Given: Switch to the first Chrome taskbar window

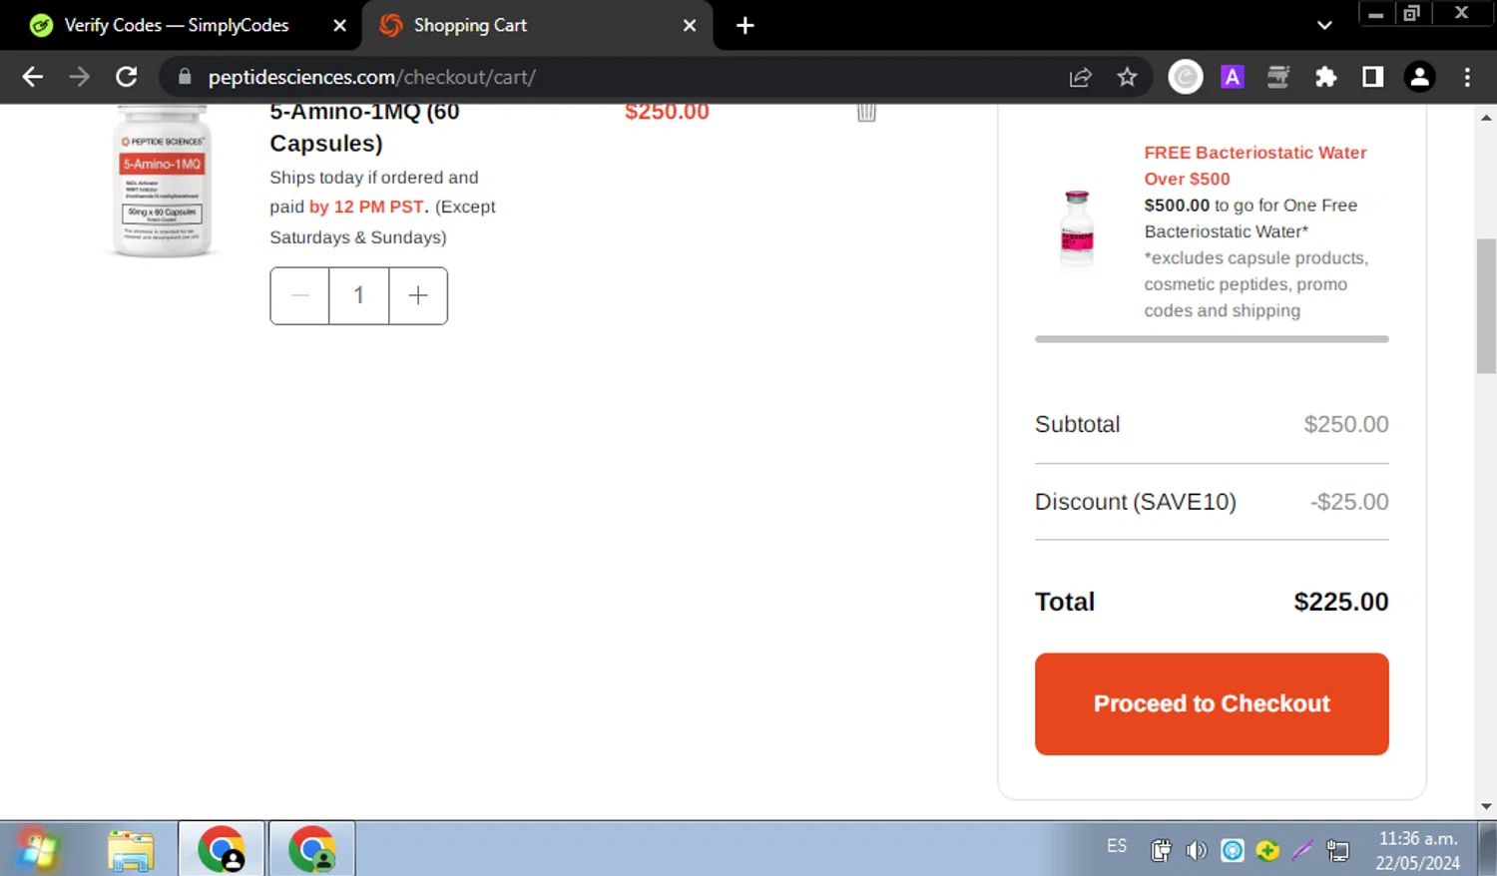Looking at the screenshot, I should click(222, 849).
